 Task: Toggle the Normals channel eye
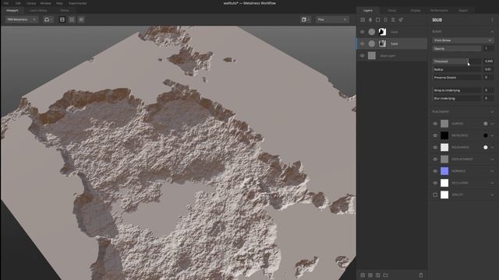click(435, 171)
